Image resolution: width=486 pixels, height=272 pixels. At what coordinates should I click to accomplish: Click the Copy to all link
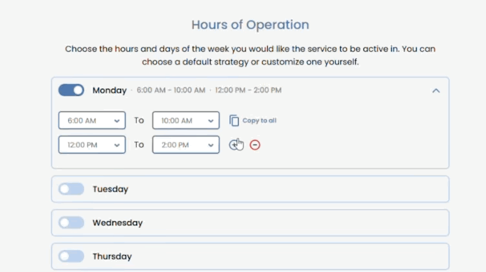tap(259, 121)
